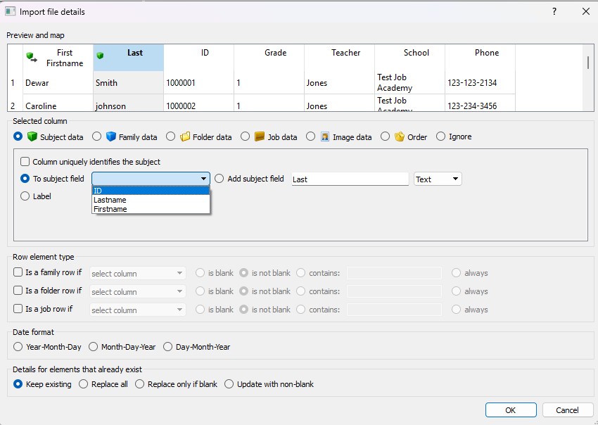Click the yellow Folder data icon
This screenshot has height=425, width=598.
pyautogui.click(x=185, y=137)
